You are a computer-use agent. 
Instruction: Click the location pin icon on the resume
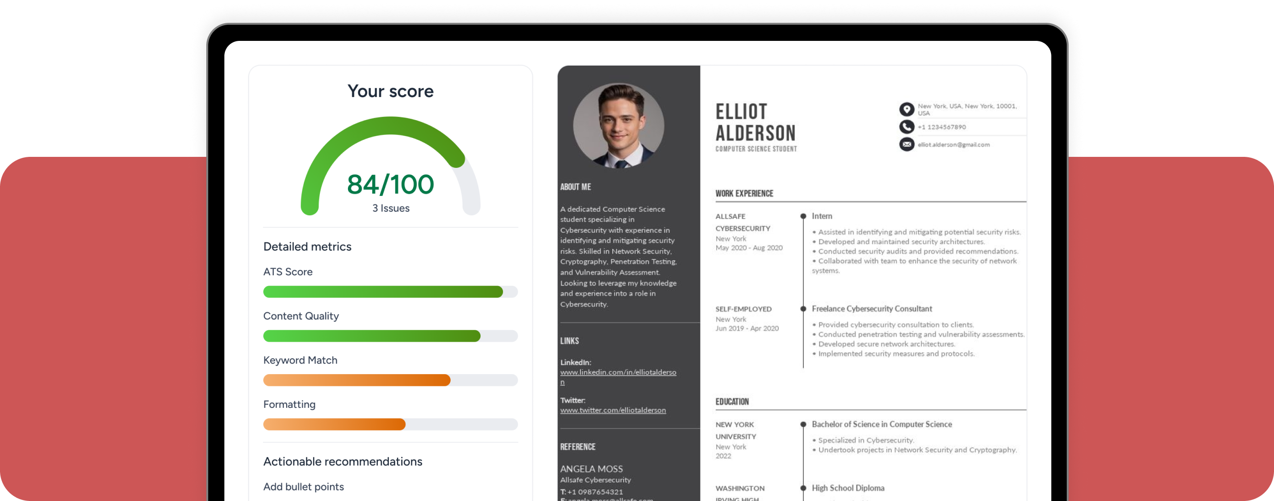[907, 109]
